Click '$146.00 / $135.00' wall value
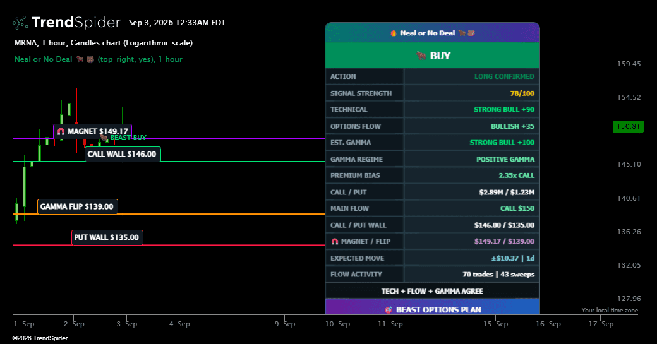 (504, 225)
